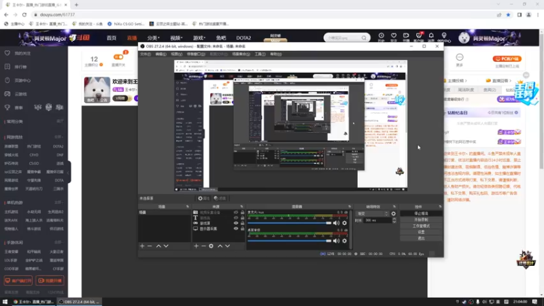Expand the 视频 dropdown in Douyu nav
Screen dimensions: 544x306
tap(176, 38)
